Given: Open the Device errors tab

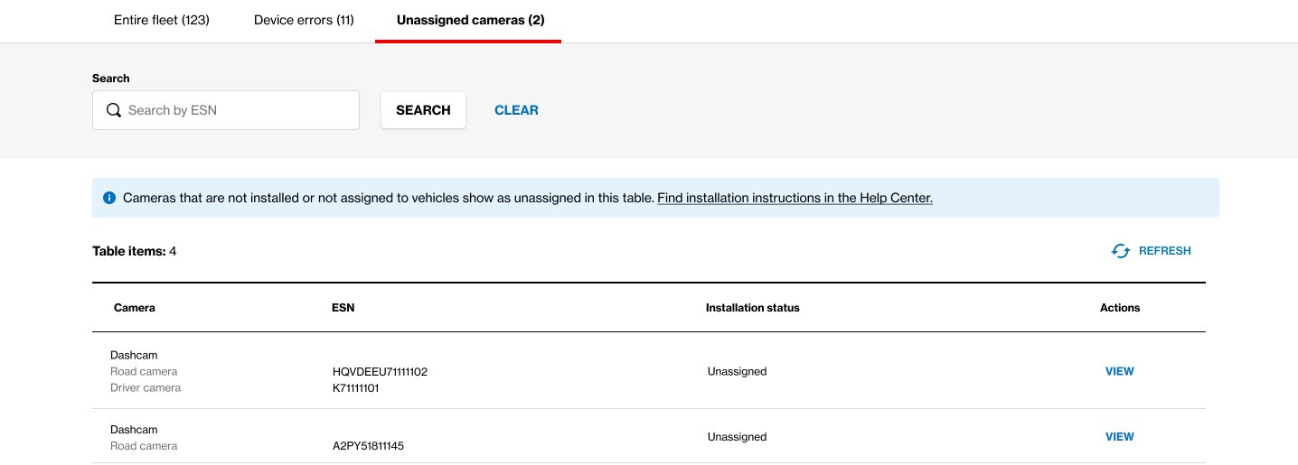Looking at the screenshot, I should 304,20.
